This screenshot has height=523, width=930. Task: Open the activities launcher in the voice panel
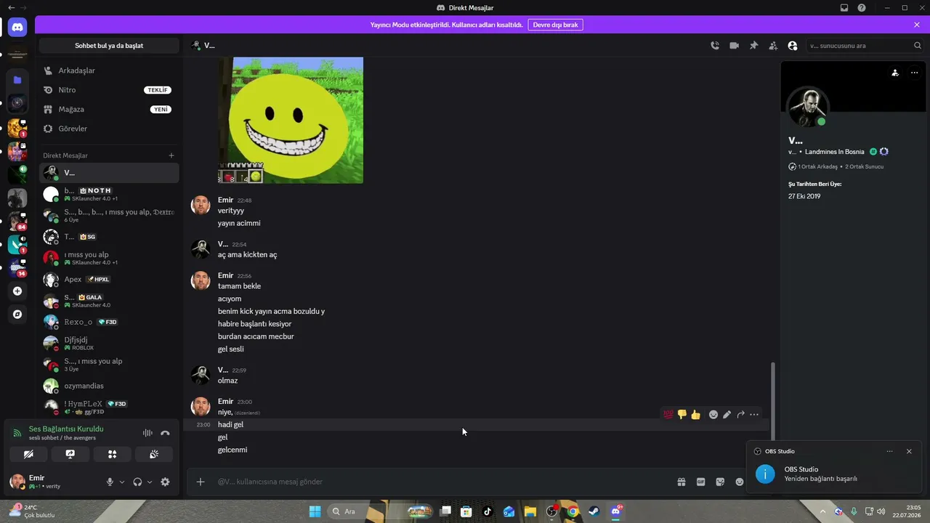pyautogui.click(x=113, y=454)
